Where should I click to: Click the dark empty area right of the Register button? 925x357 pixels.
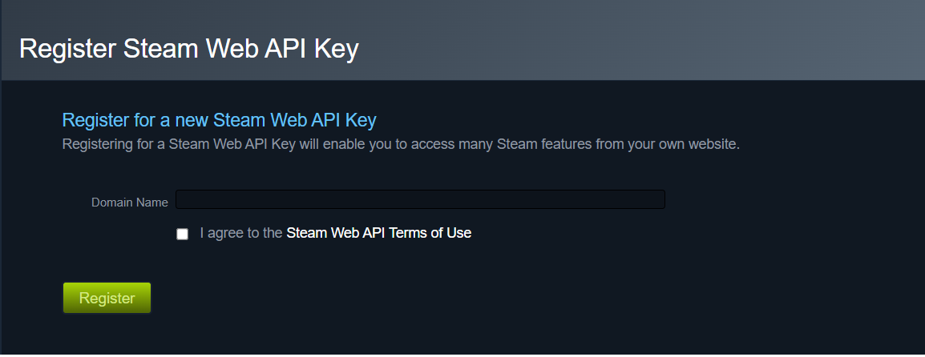pos(481,298)
